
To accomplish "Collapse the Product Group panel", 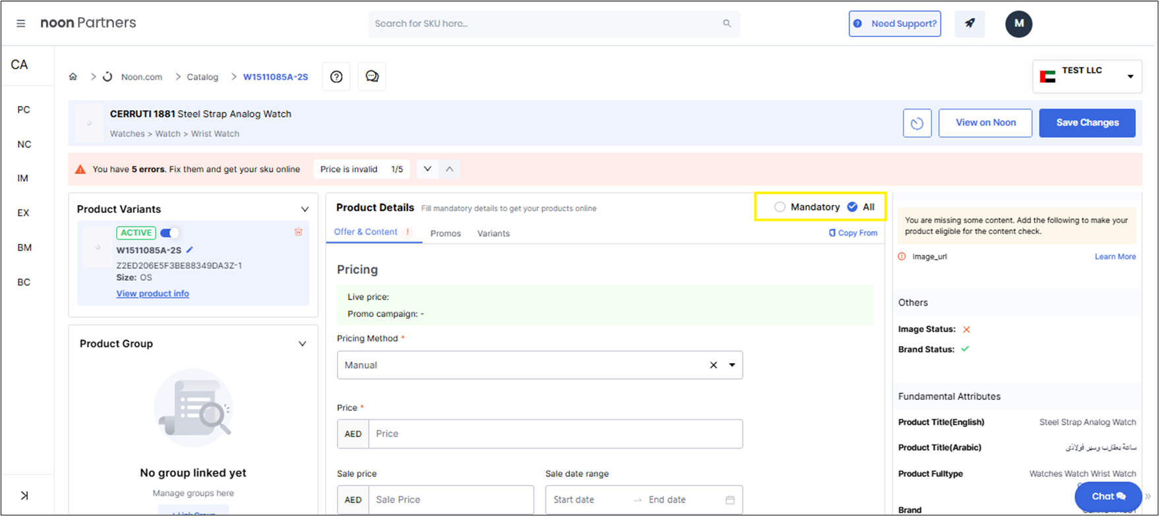I will click(x=302, y=344).
